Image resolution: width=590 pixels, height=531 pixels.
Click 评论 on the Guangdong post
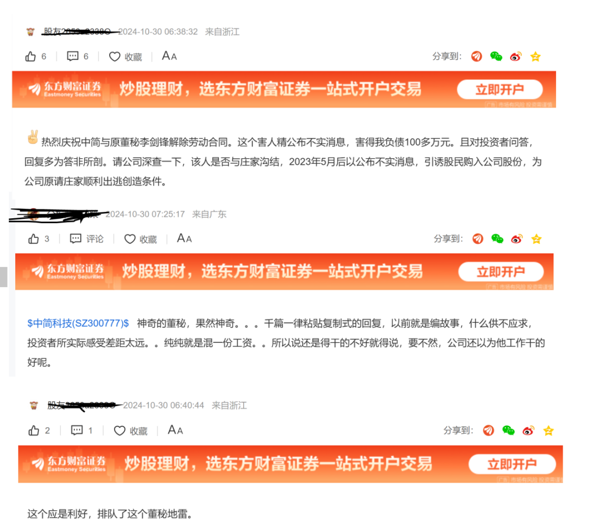coord(86,238)
